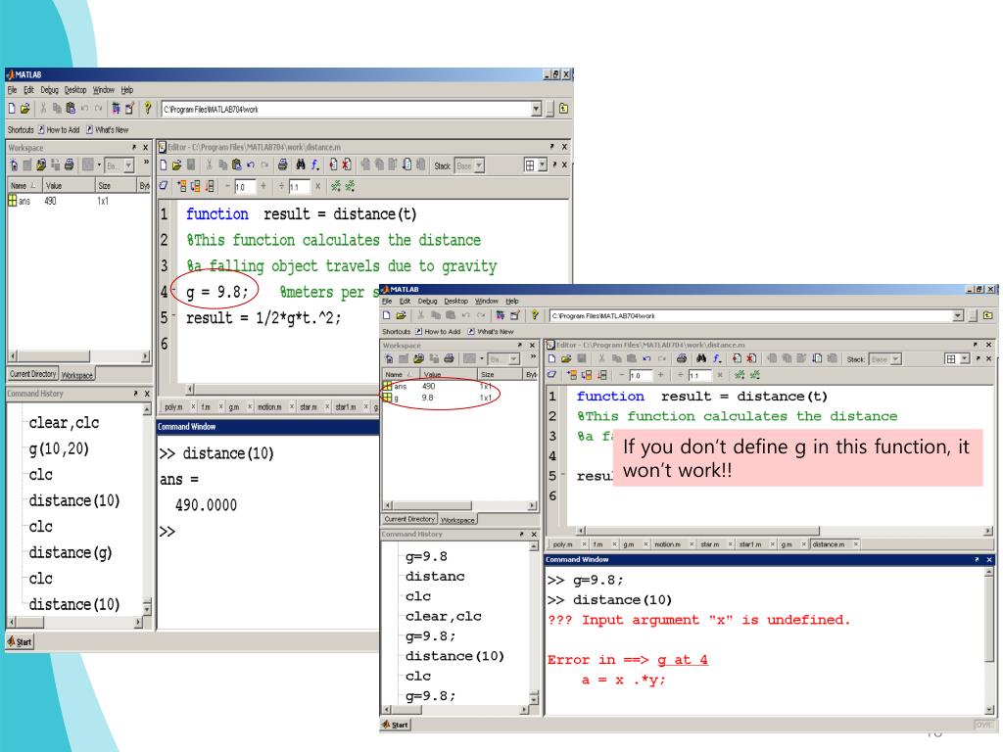Clear all breakpoints icon in back Editor toolbar

click(346, 164)
